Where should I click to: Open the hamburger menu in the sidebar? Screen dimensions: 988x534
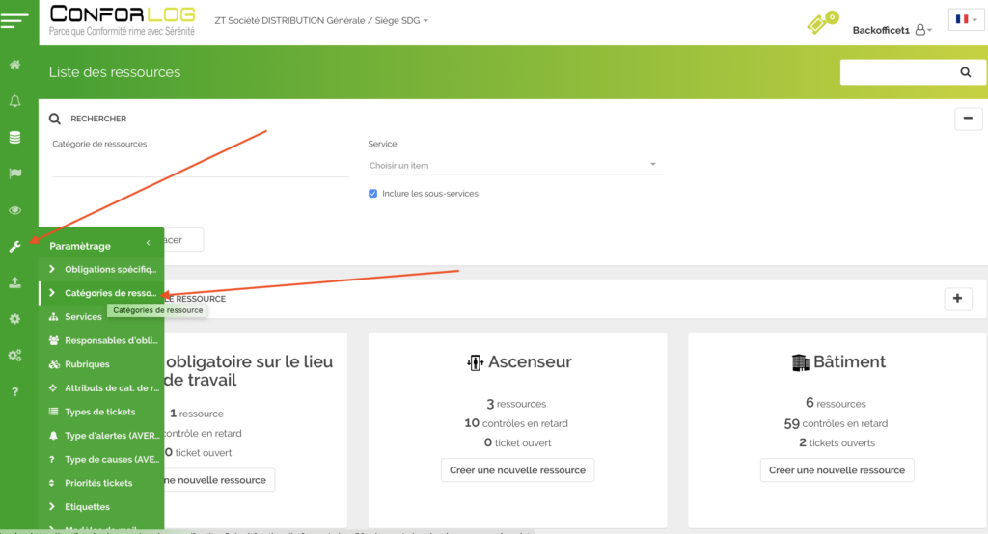tap(16, 19)
